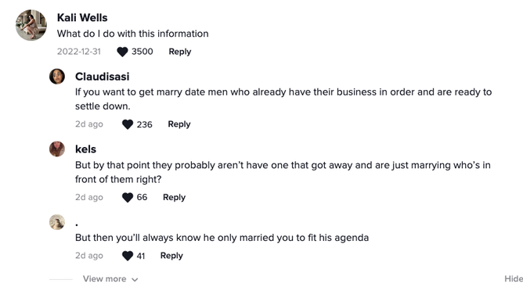This screenshot has width=523, height=294.
Task: Open kels' avatar image
Action: click(x=57, y=149)
